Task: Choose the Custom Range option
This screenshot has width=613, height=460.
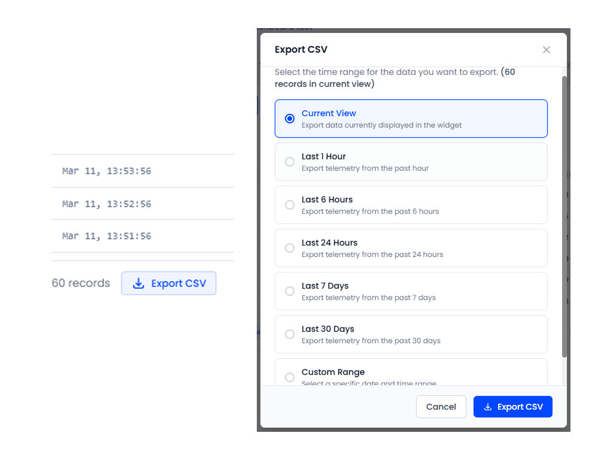Action: pos(290,377)
